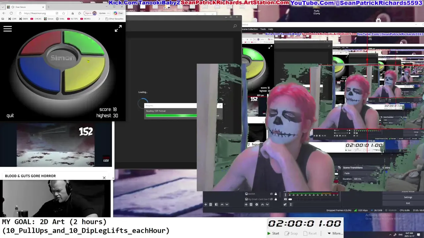This screenshot has height=238, width=424.
Task: Open browser three-dots settings menu
Action: click(x=108, y=13)
